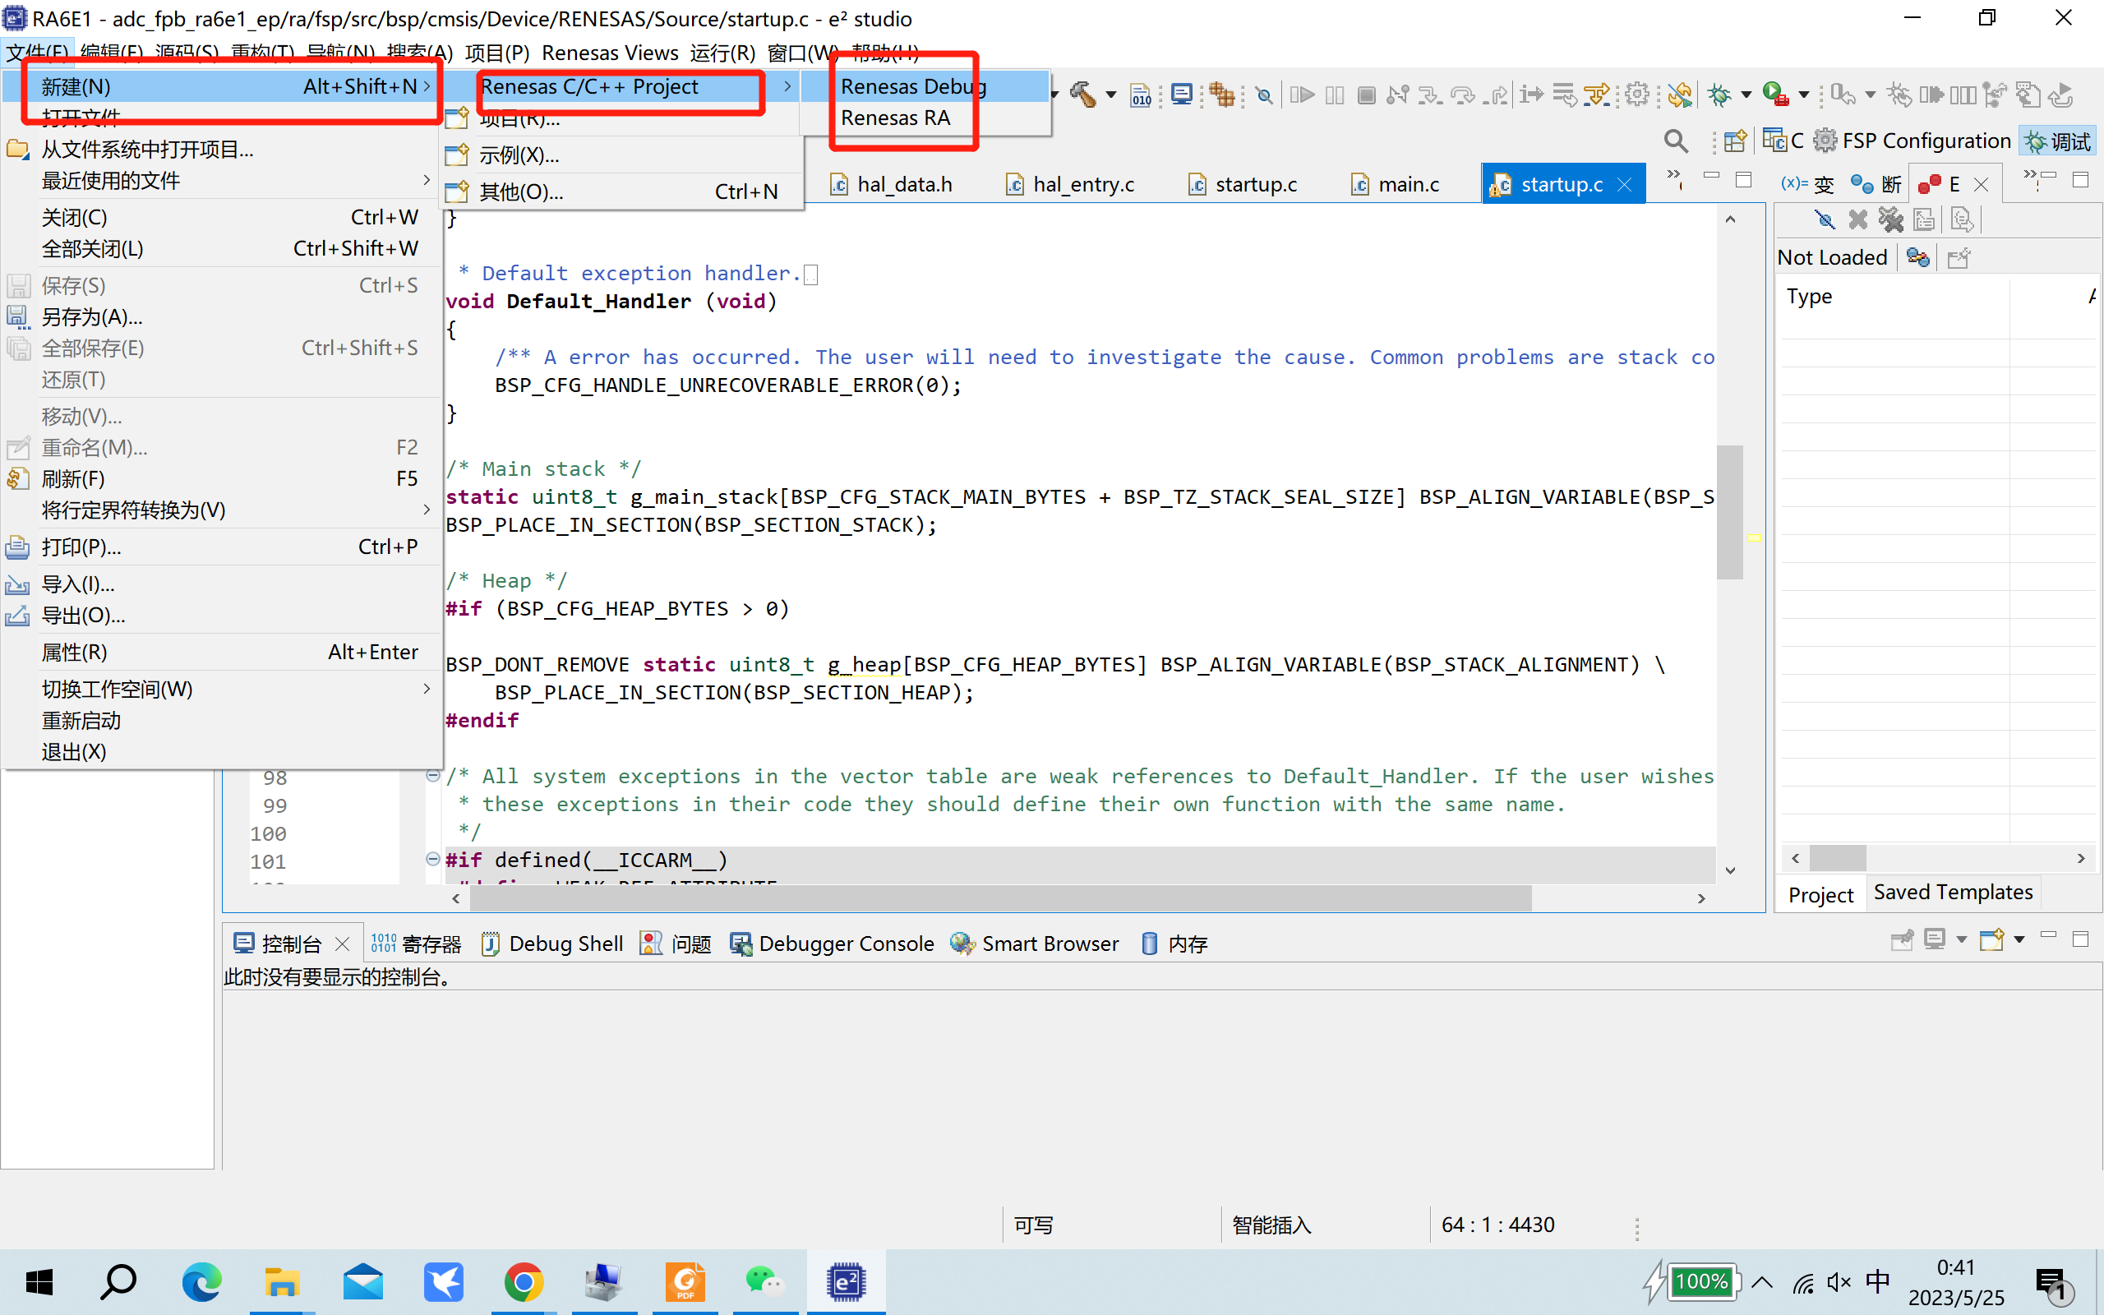Open new console view dropdown arrow
The height and width of the screenshot is (1315, 2104).
pyautogui.click(x=2019, y=940)
